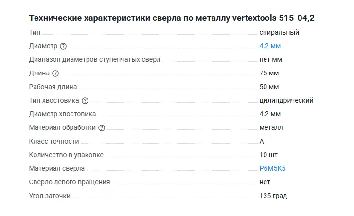Click the Диапазон диаметров ступенчатых сверл label

[94, 60]
